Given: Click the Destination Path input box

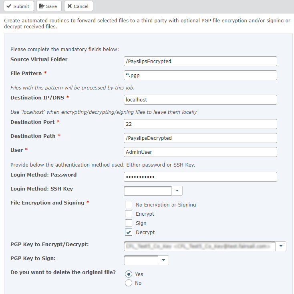Looking at the screenshot, I should pyautogui.click(x=200, y=138).
